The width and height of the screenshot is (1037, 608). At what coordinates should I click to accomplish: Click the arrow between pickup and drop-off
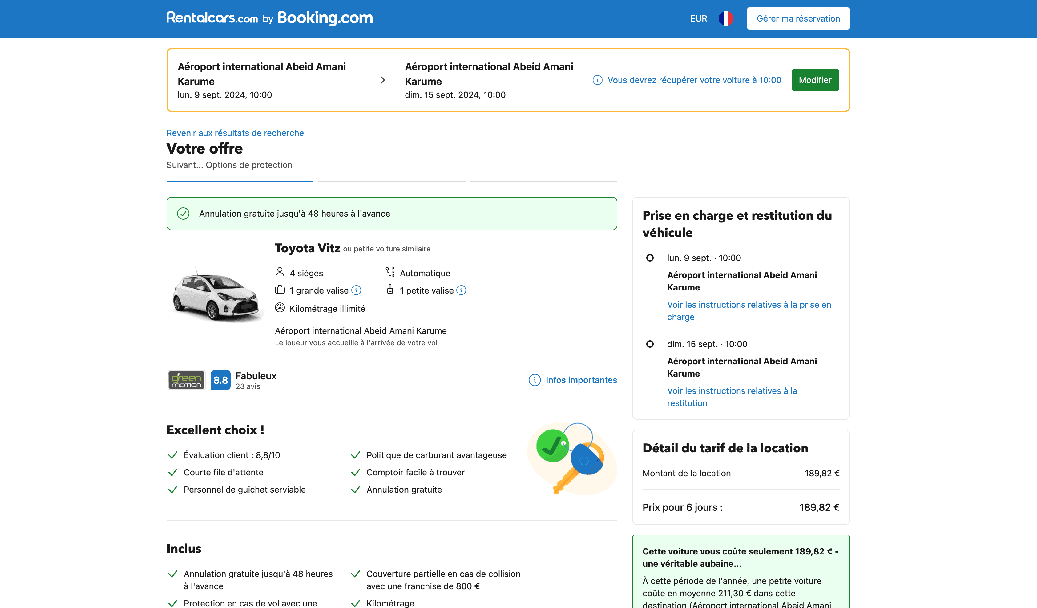(383, 80)
